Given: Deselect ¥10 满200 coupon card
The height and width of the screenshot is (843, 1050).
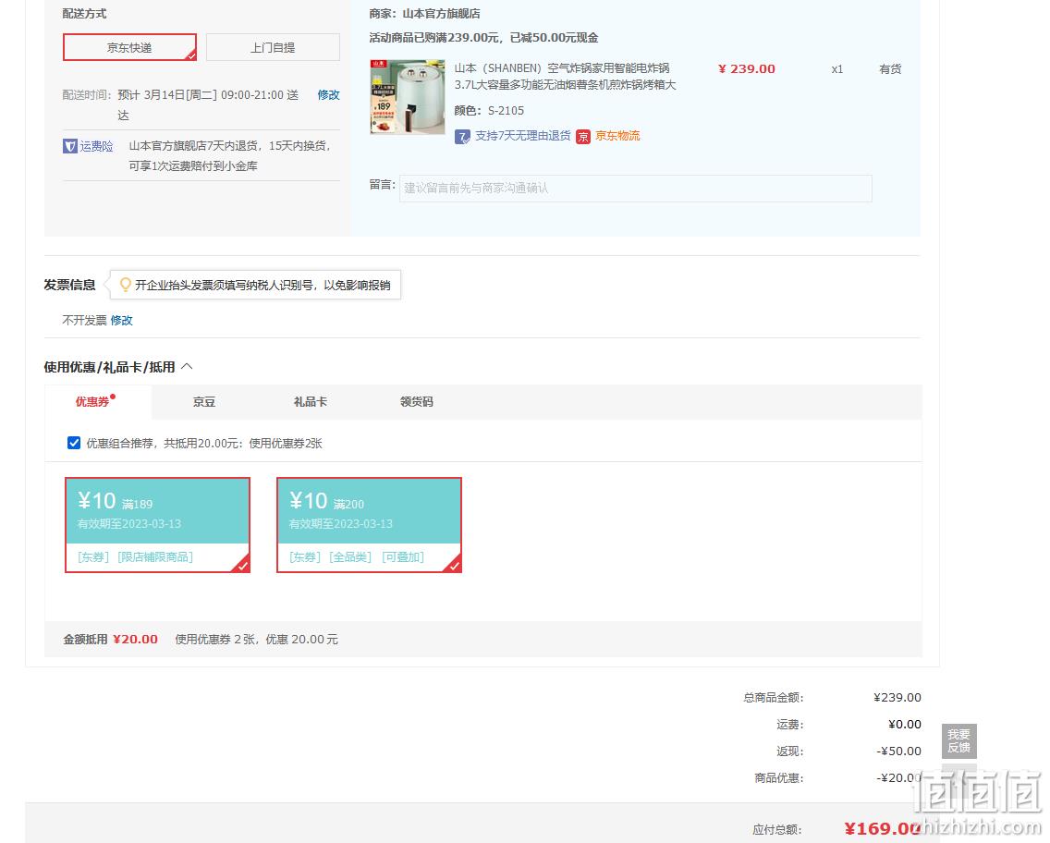Looking at the screenshot, I should 369,525.
